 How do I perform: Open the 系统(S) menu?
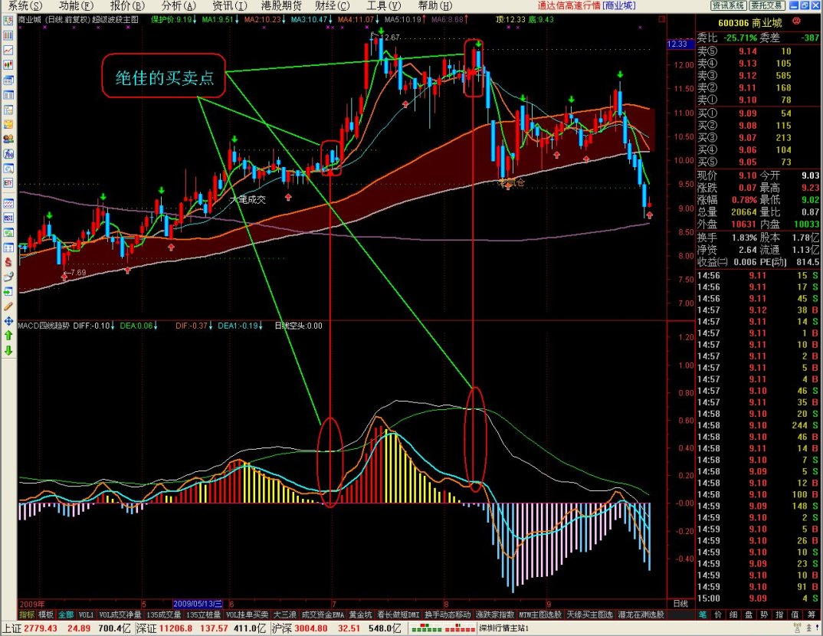(x=25, y=6)
